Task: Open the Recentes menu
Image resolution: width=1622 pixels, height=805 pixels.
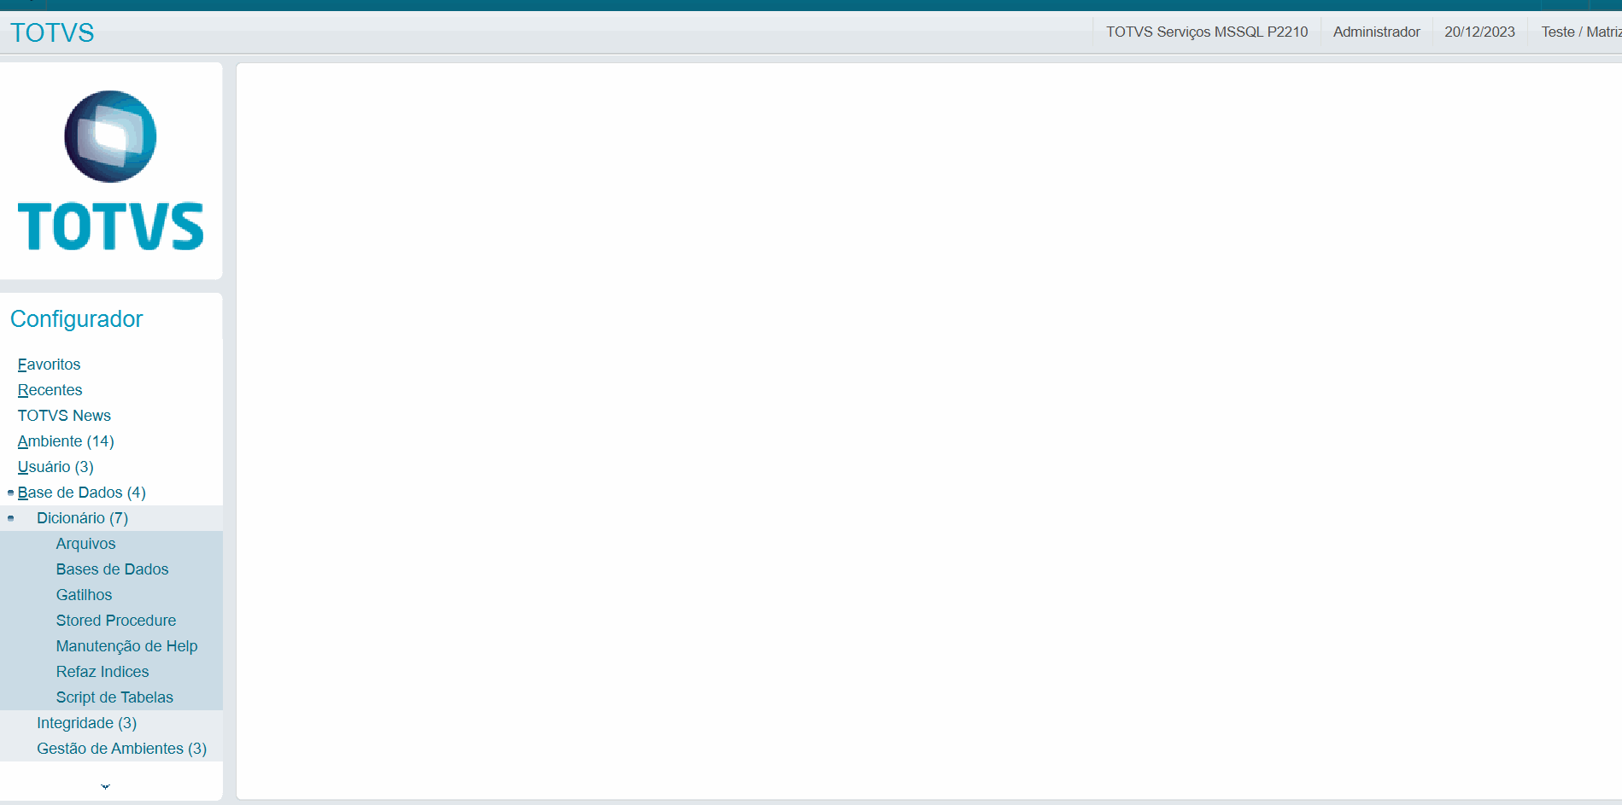Action: click(x=50, y=390)
